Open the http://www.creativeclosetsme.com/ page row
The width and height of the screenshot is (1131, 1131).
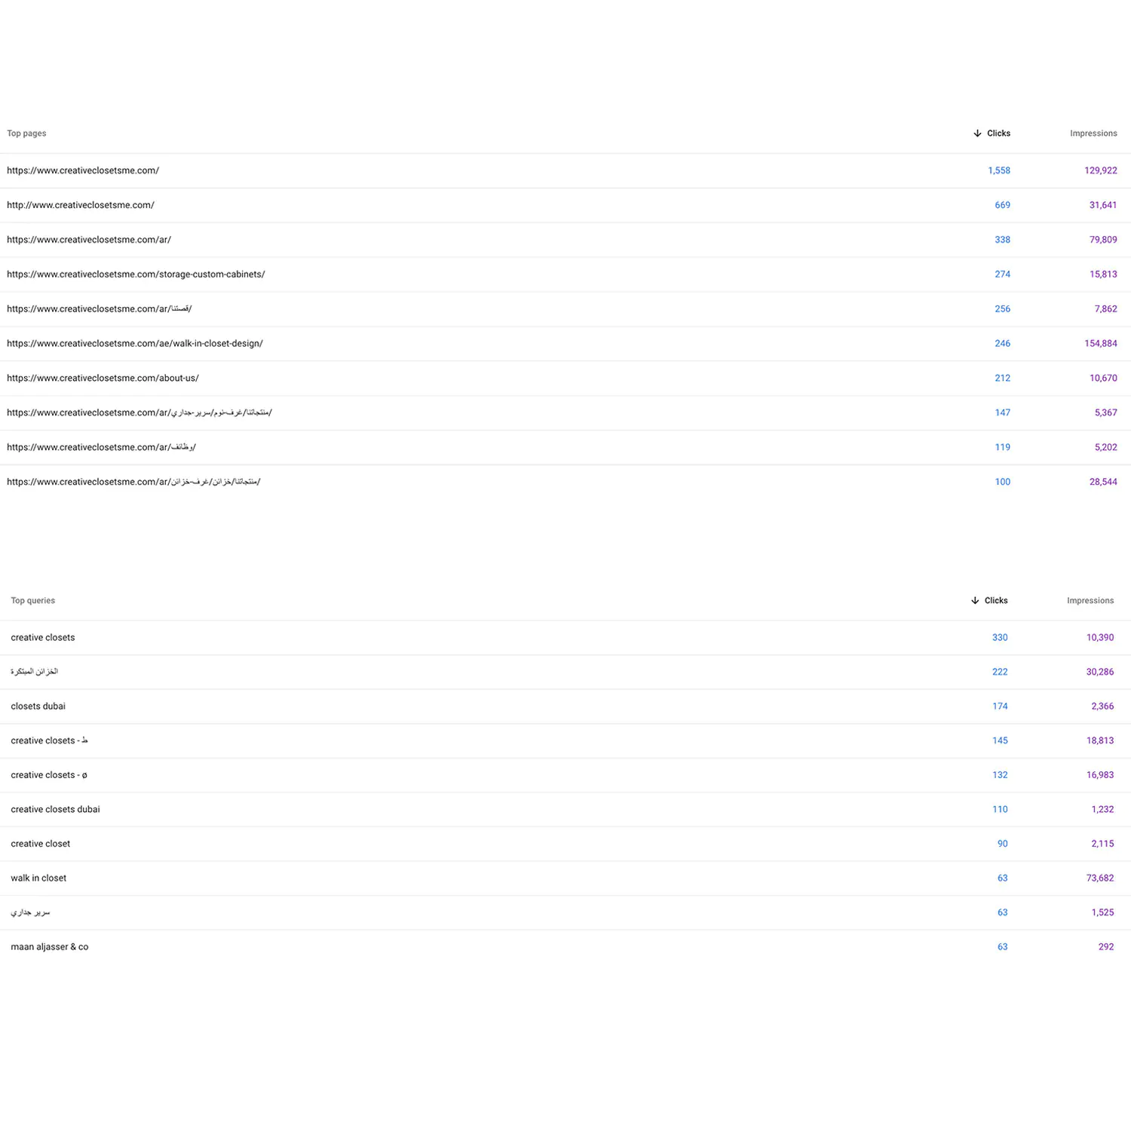tap(81, 205)
